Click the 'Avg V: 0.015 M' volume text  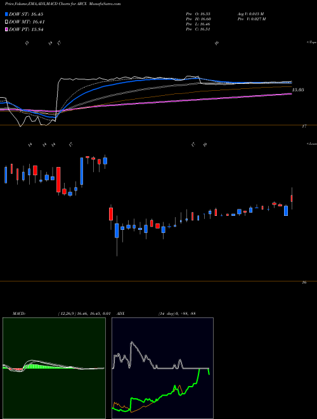point(250,13)
